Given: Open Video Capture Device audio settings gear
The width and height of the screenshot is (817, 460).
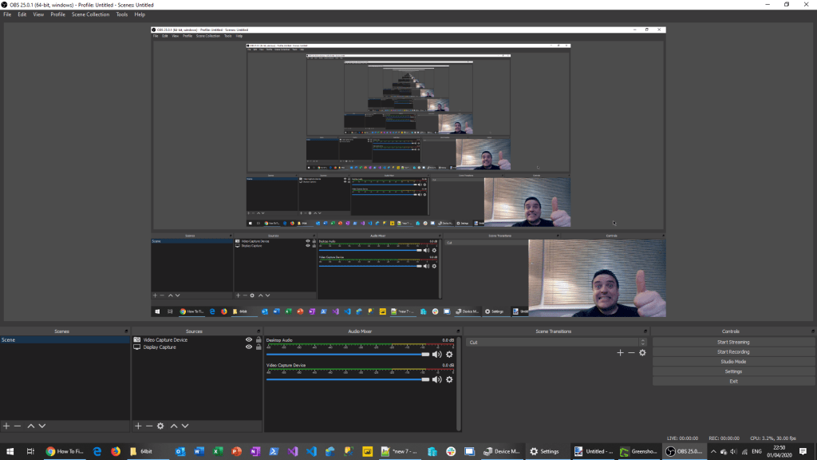Looking at the screenshot, I should [449, 379].
